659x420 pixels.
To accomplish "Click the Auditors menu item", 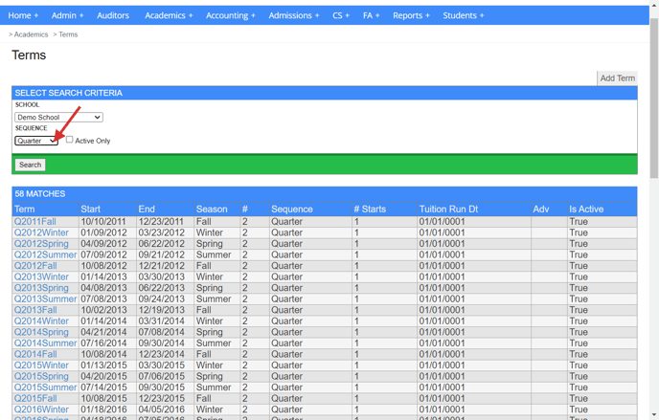I will point(113,15).
